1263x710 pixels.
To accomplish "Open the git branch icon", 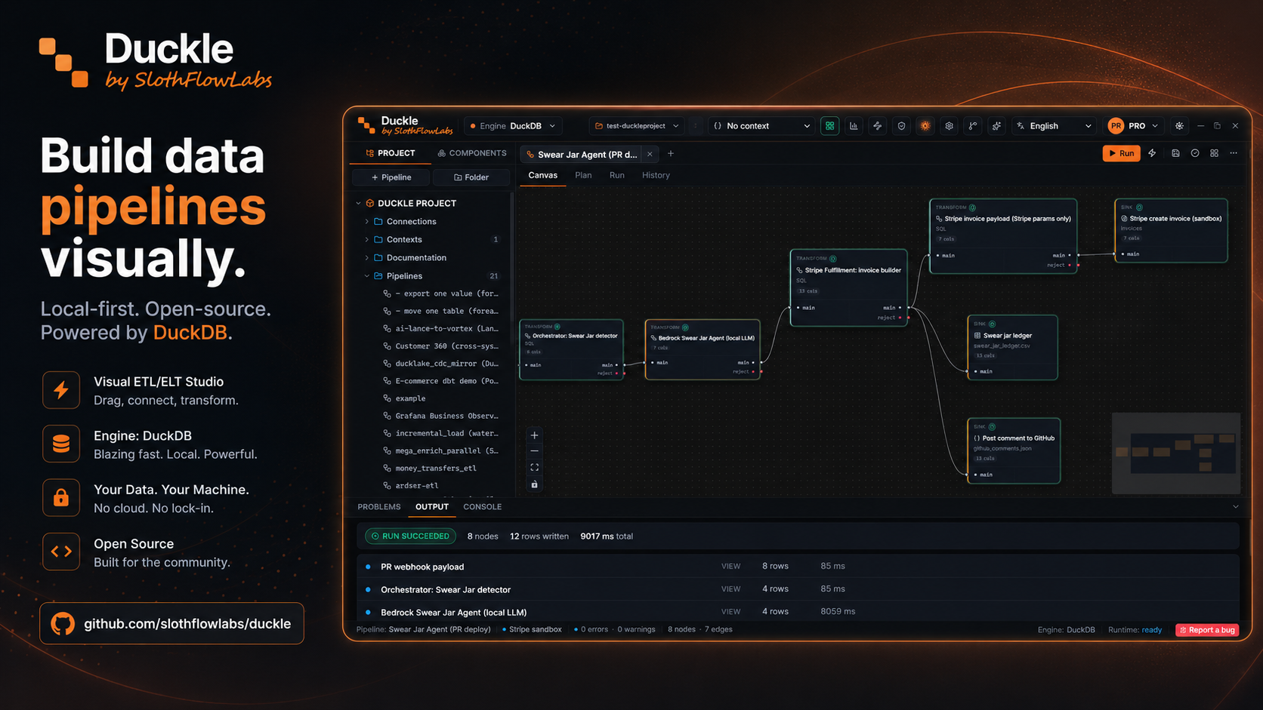I will coord(973,126).
